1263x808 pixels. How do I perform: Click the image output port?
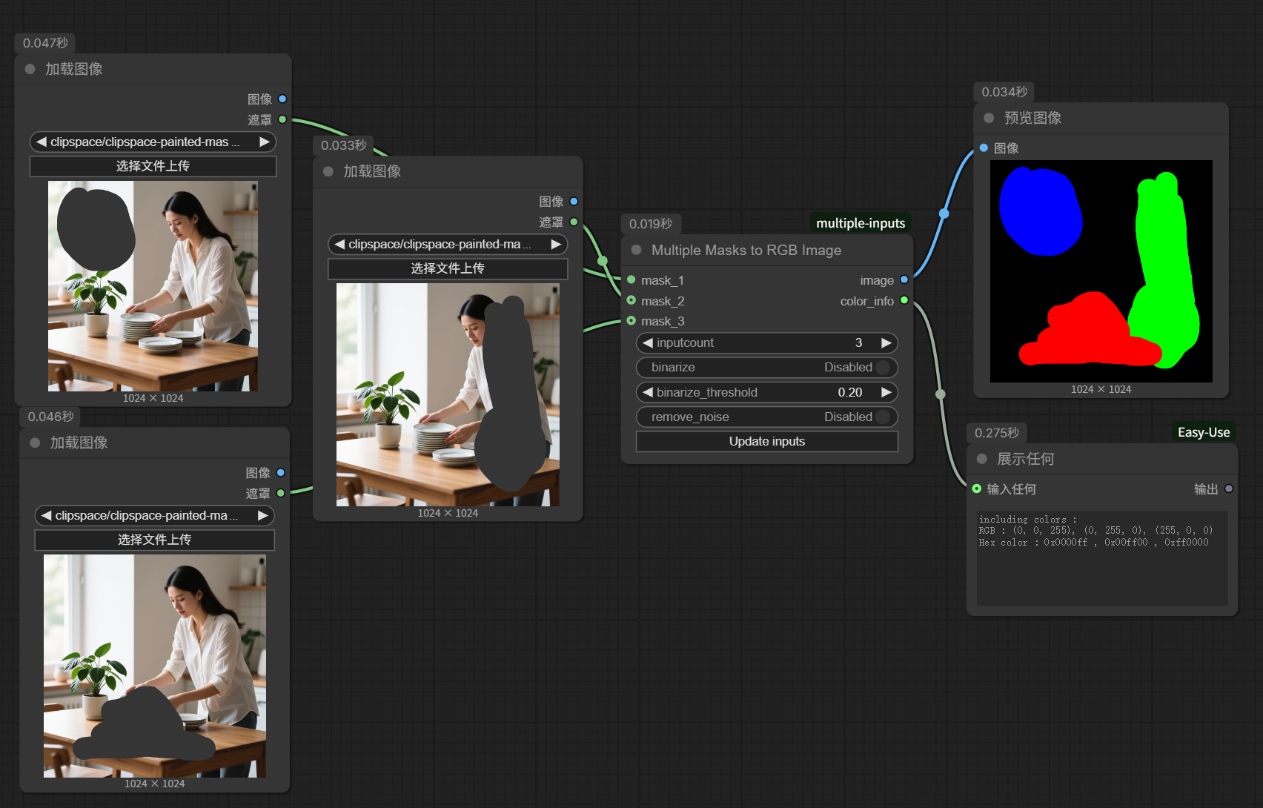click(x=904, y=279)
